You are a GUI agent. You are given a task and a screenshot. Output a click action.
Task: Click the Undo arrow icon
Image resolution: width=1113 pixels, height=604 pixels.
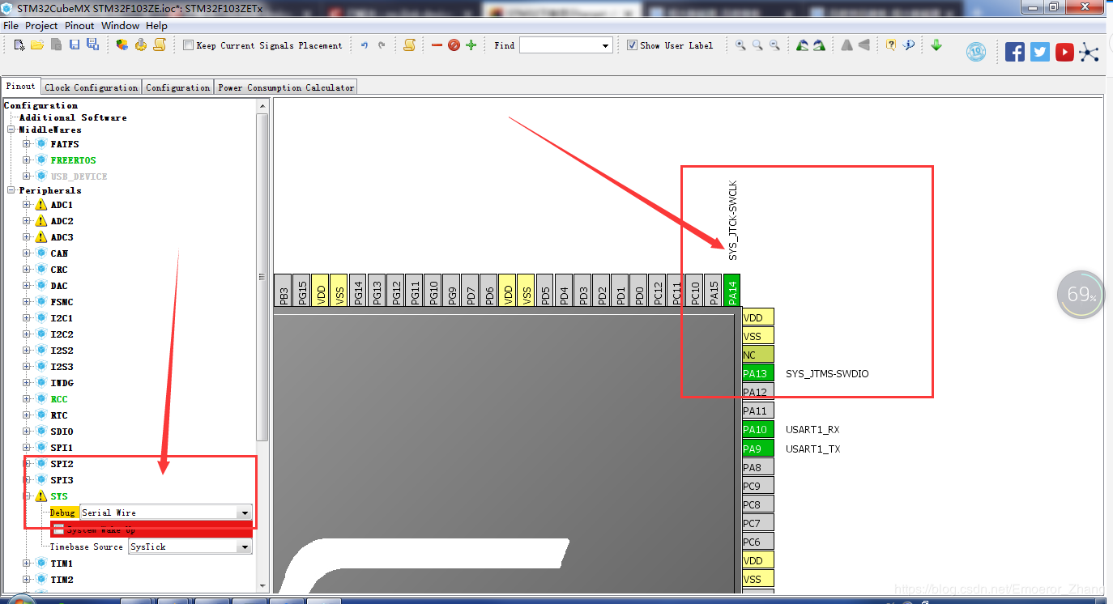(x=365, y=45)
